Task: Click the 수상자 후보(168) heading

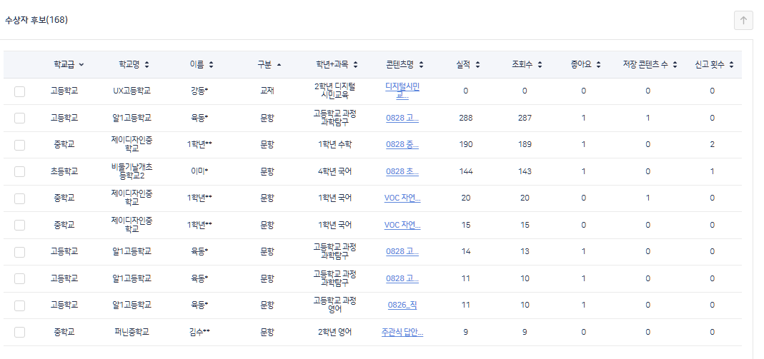Action: [36, 20]
